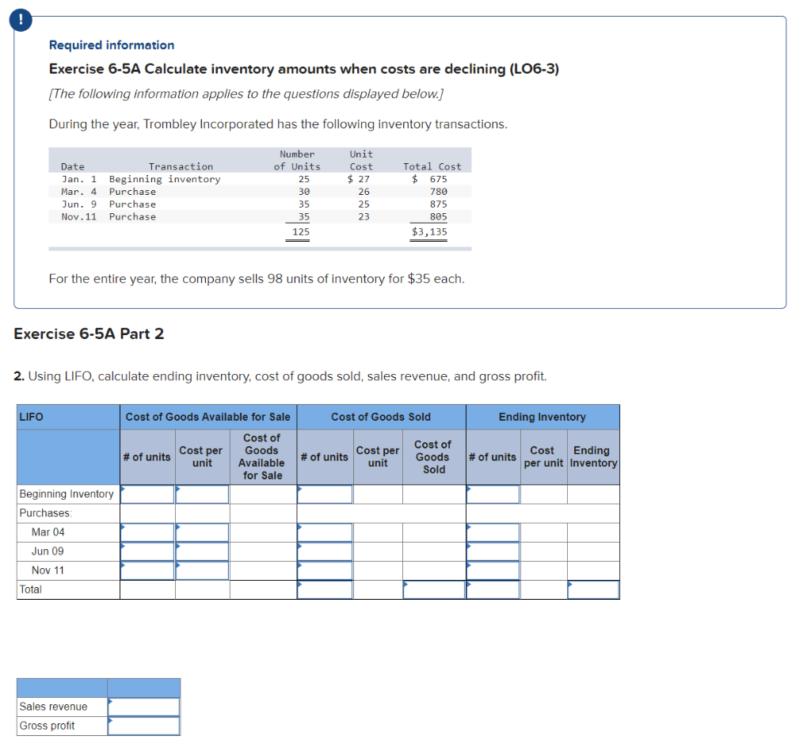Click Total Cost of Goods Sold amount cell
The image size is (811, 755).
pos(434,589)
